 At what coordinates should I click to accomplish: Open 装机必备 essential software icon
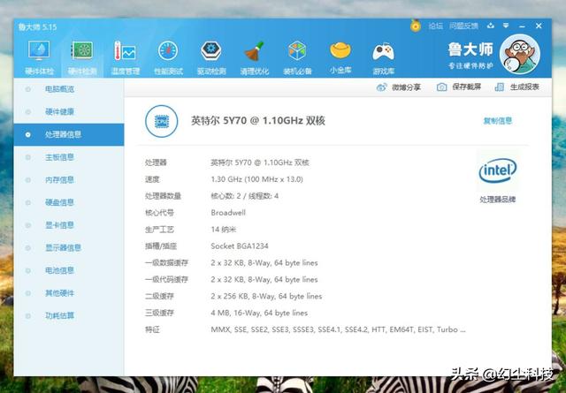tap(297, 57)
